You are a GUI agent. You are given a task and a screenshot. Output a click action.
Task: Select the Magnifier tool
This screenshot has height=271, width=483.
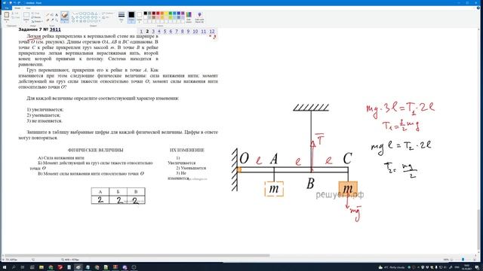click(x=57, y=20)
